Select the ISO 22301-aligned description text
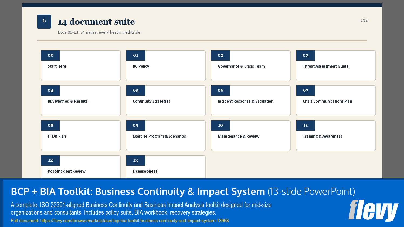This screenshot has height=227, width=404. click(141, 209)
